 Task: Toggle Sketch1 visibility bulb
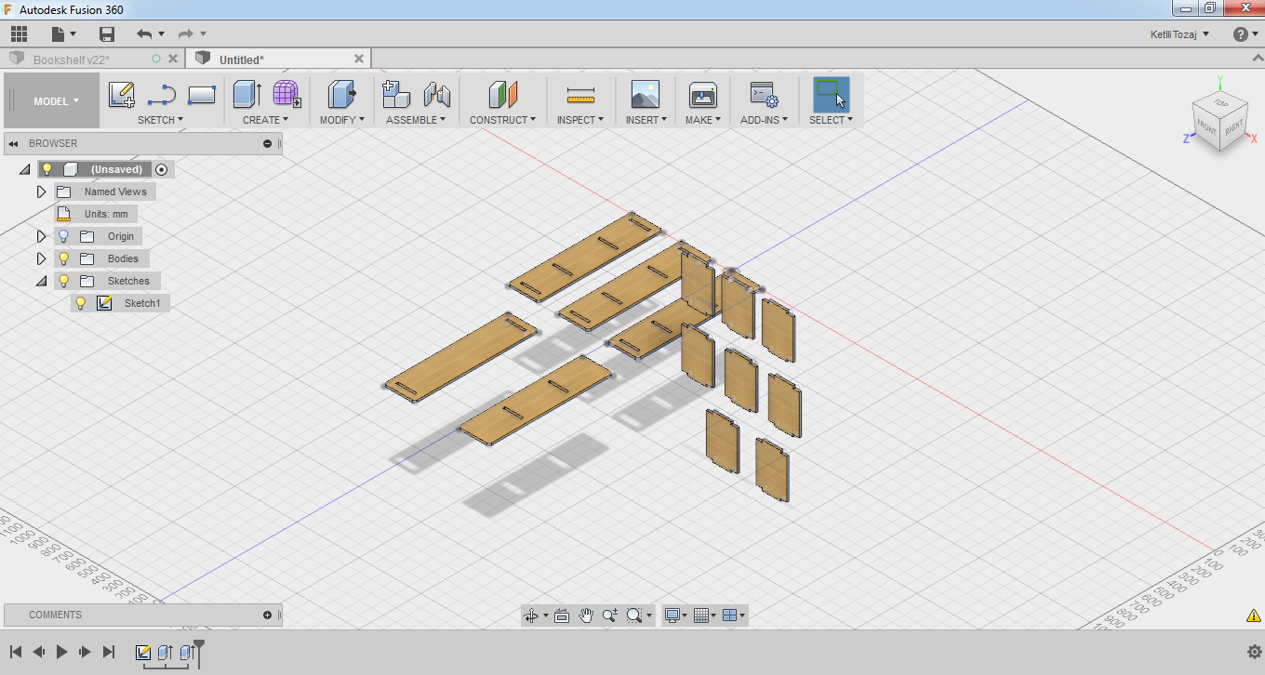pos(80,303)
